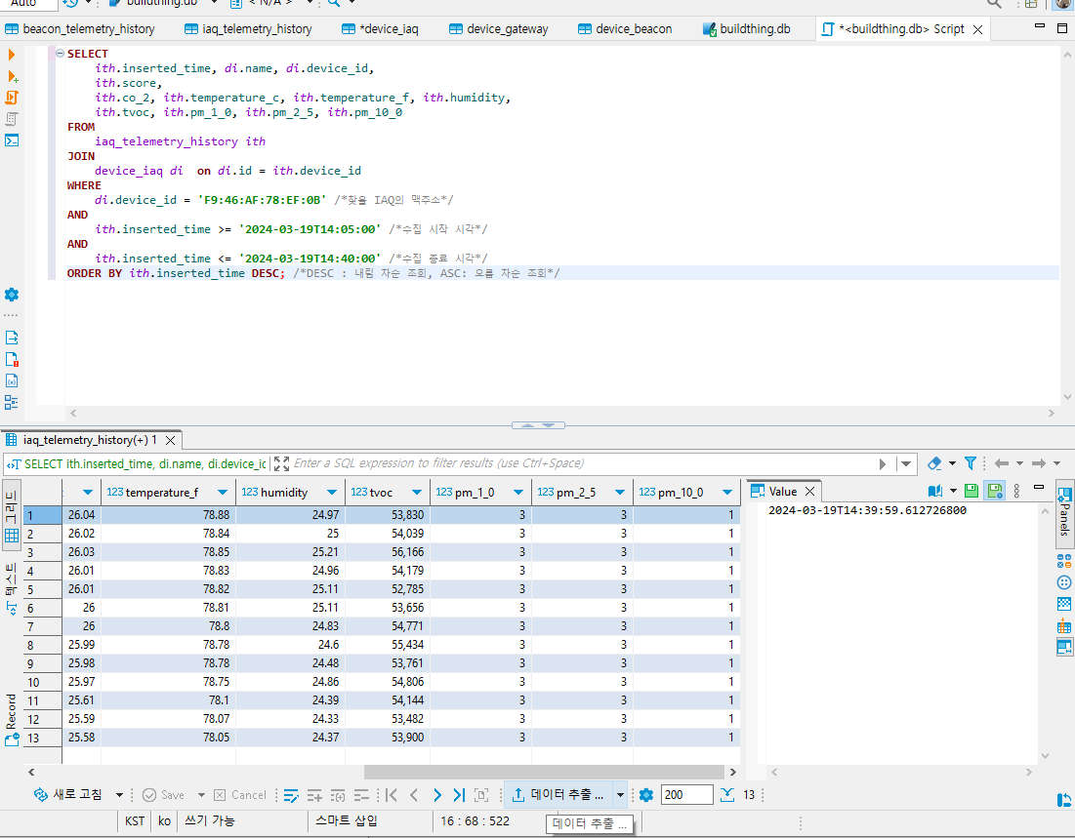The image size is (1075, 838).
Task: Jump to the last results page
Action: [x=459, y=795]
